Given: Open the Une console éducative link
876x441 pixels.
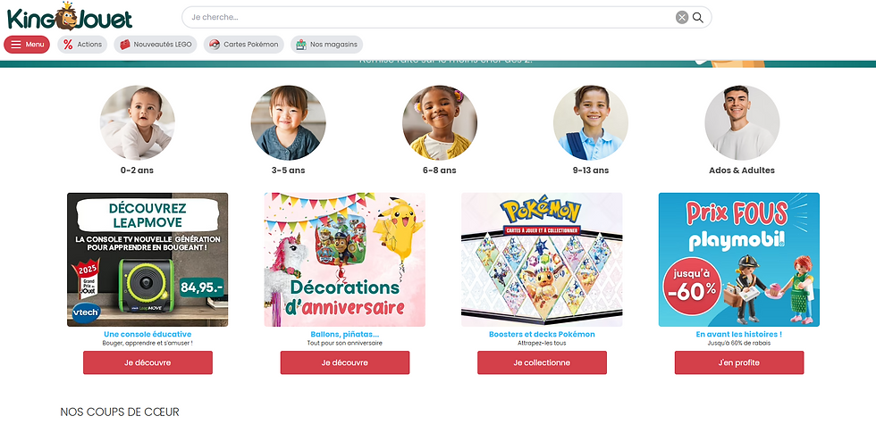Looking at the screenshot, I should (147, 335).
